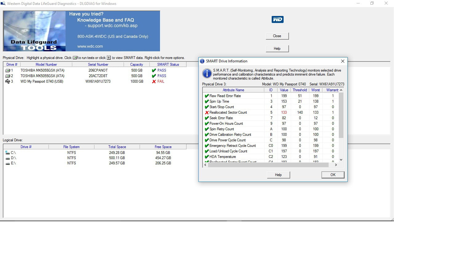This screenshot has width=464, height=263.
Task: Select the Start/Stop Count row
Action: tap(271, 107)
